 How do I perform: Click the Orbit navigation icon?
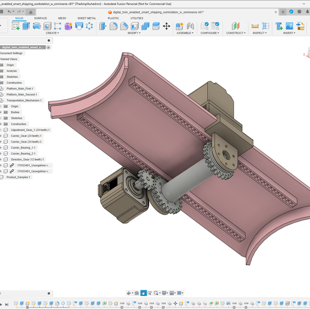(129, 293)
